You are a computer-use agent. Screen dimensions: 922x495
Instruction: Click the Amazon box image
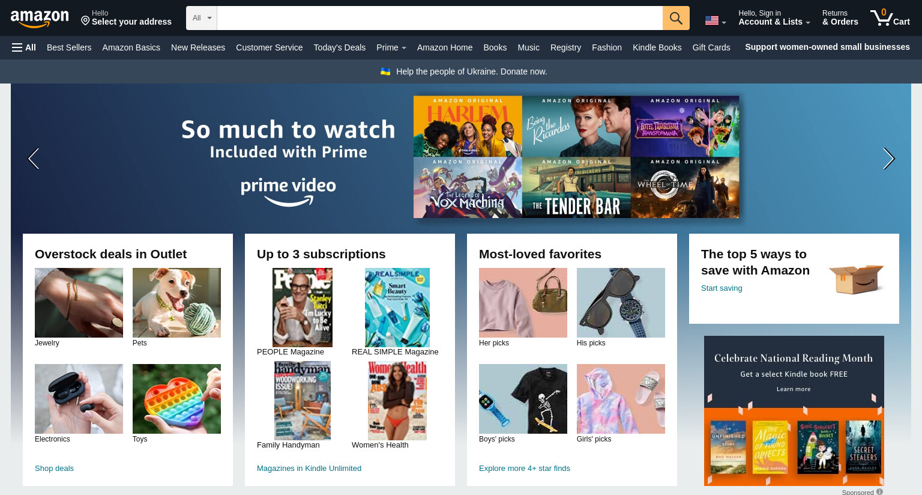pyautogui.click(x=857, y=279)
